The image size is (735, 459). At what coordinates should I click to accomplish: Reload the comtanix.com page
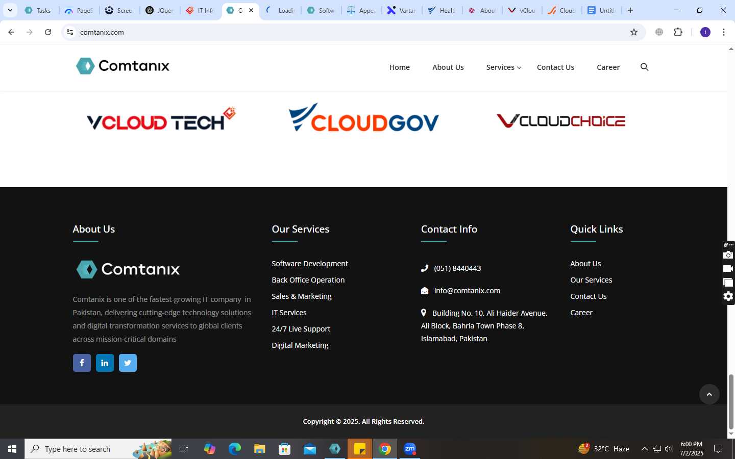point(48,32)
